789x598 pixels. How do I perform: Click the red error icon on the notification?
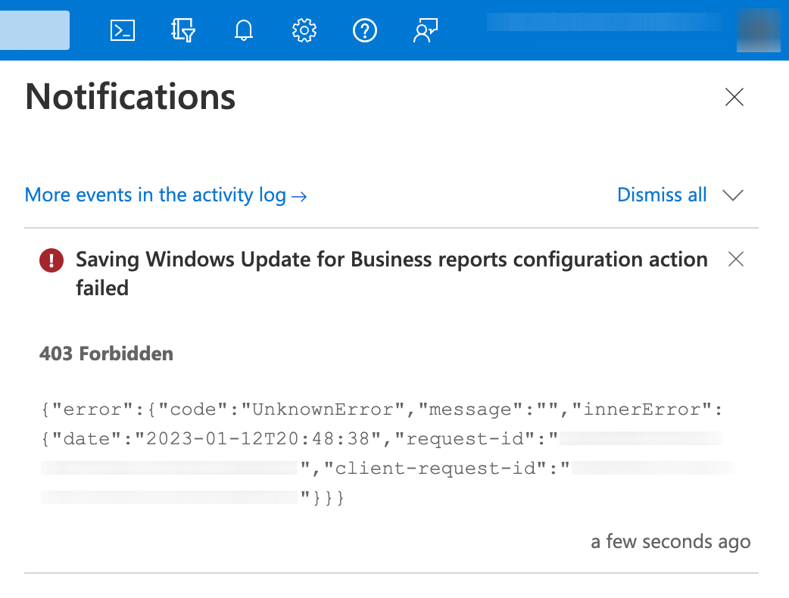point(51,260)
